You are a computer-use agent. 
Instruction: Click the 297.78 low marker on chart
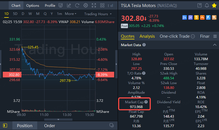(x=65, y=81)
